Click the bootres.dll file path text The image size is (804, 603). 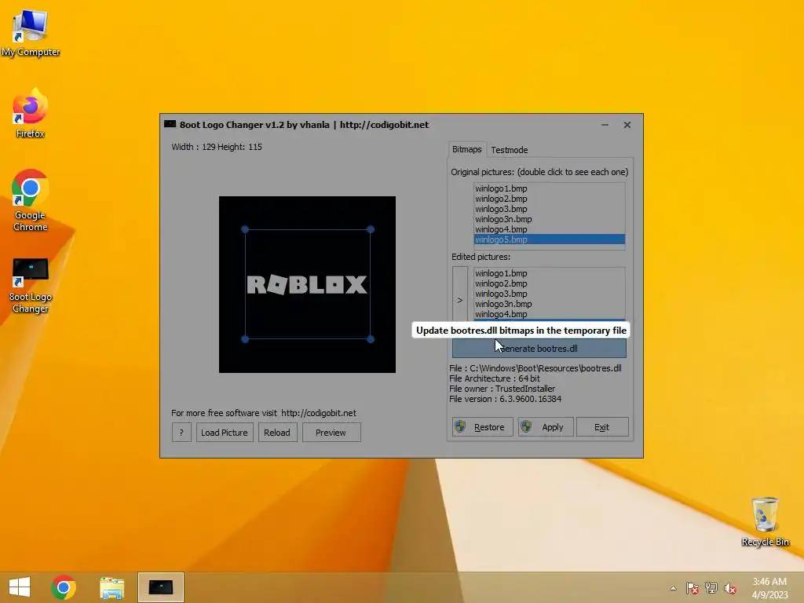pyautogui.click(x=535, y=368)
